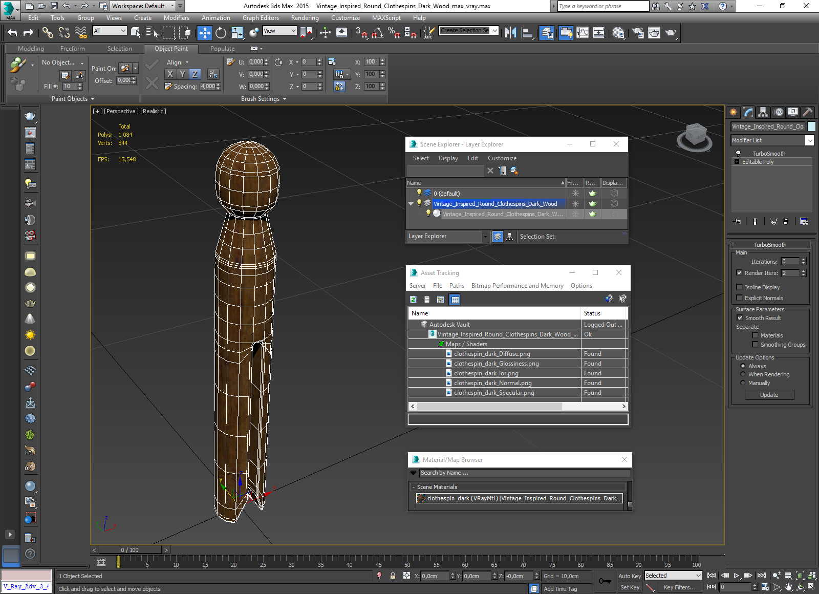
Task: Click Pin Stack icon under modifier stack
Action: [737, 222]
